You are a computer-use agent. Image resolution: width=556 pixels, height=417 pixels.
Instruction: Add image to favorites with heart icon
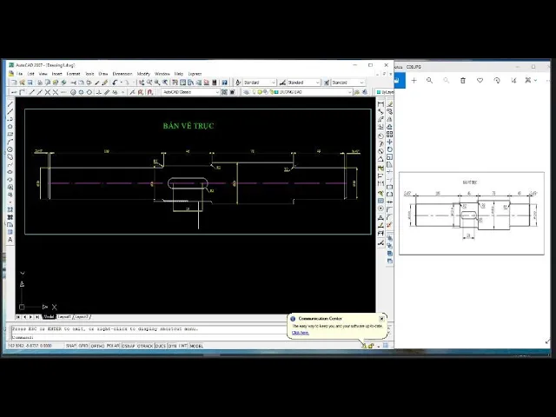tap(480, 80)
